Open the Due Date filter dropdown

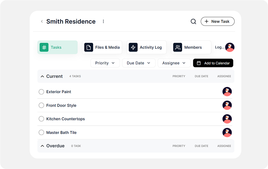[138, 63]
